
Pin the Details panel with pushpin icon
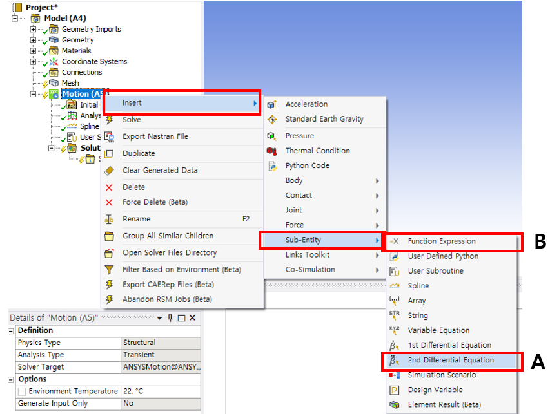pos(171,318)
